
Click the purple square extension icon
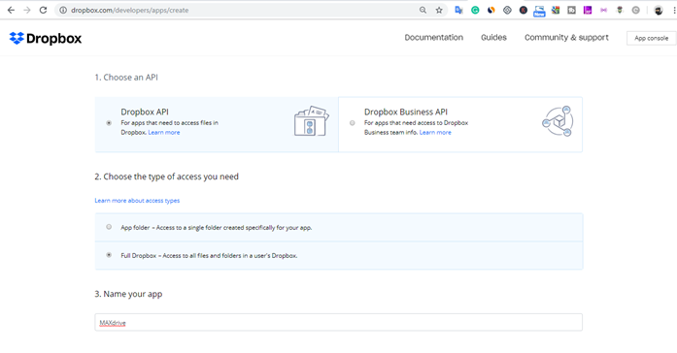588,10
